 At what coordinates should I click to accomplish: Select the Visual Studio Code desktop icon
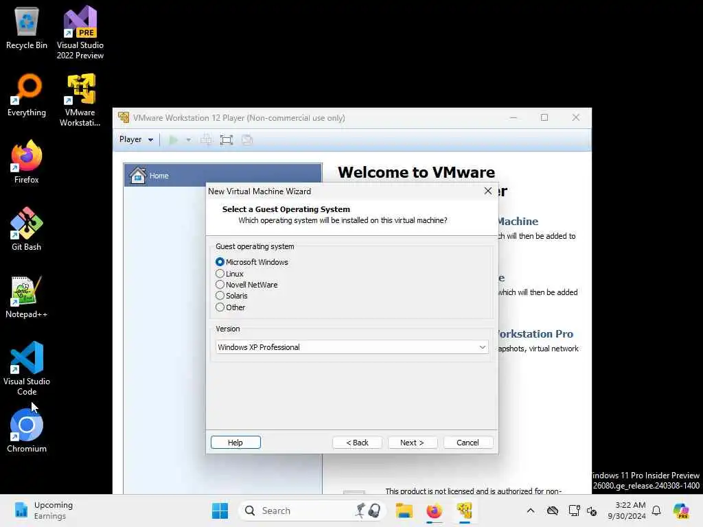[x=27, y=368]
